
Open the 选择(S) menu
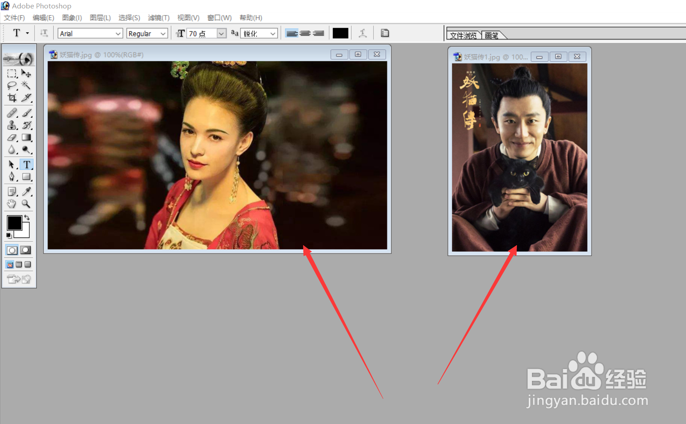click(x=129, y=18)
